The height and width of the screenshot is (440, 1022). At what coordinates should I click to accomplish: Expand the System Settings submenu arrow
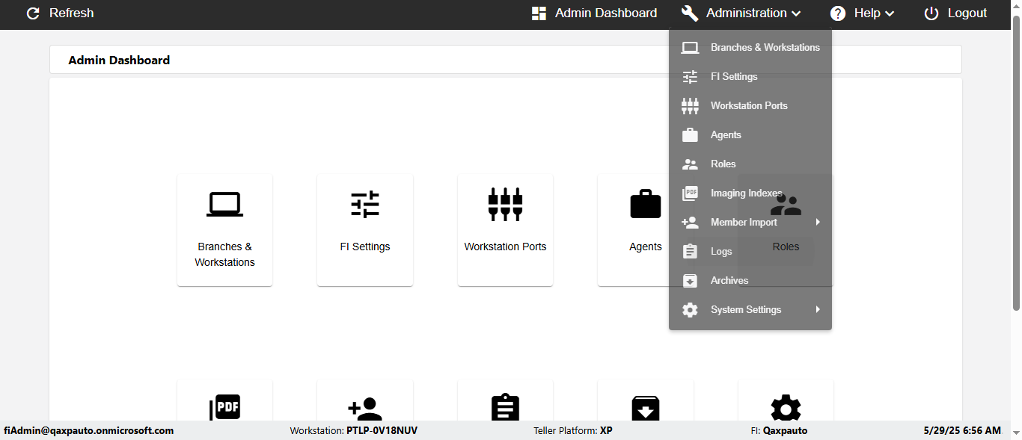tap(818, 310)
